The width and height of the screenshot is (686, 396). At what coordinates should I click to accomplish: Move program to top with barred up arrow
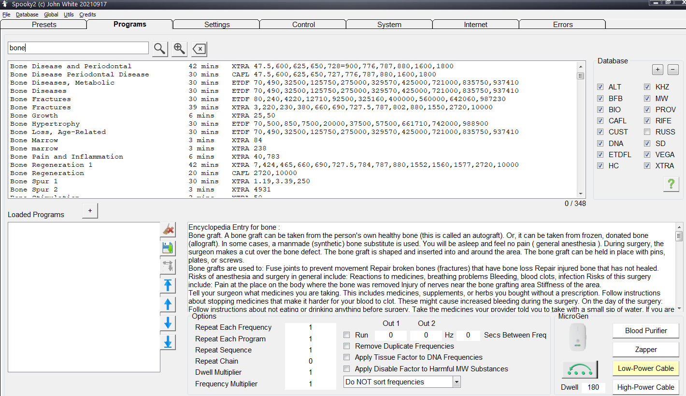168,285
